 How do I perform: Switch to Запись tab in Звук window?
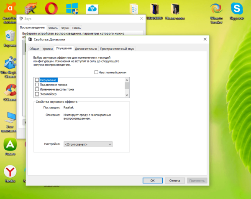[53, 28]
